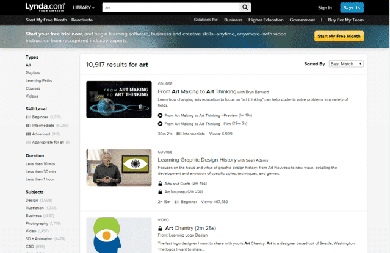Open Business solutions link
The image size is (390, 253).
(x=233, y=20)
